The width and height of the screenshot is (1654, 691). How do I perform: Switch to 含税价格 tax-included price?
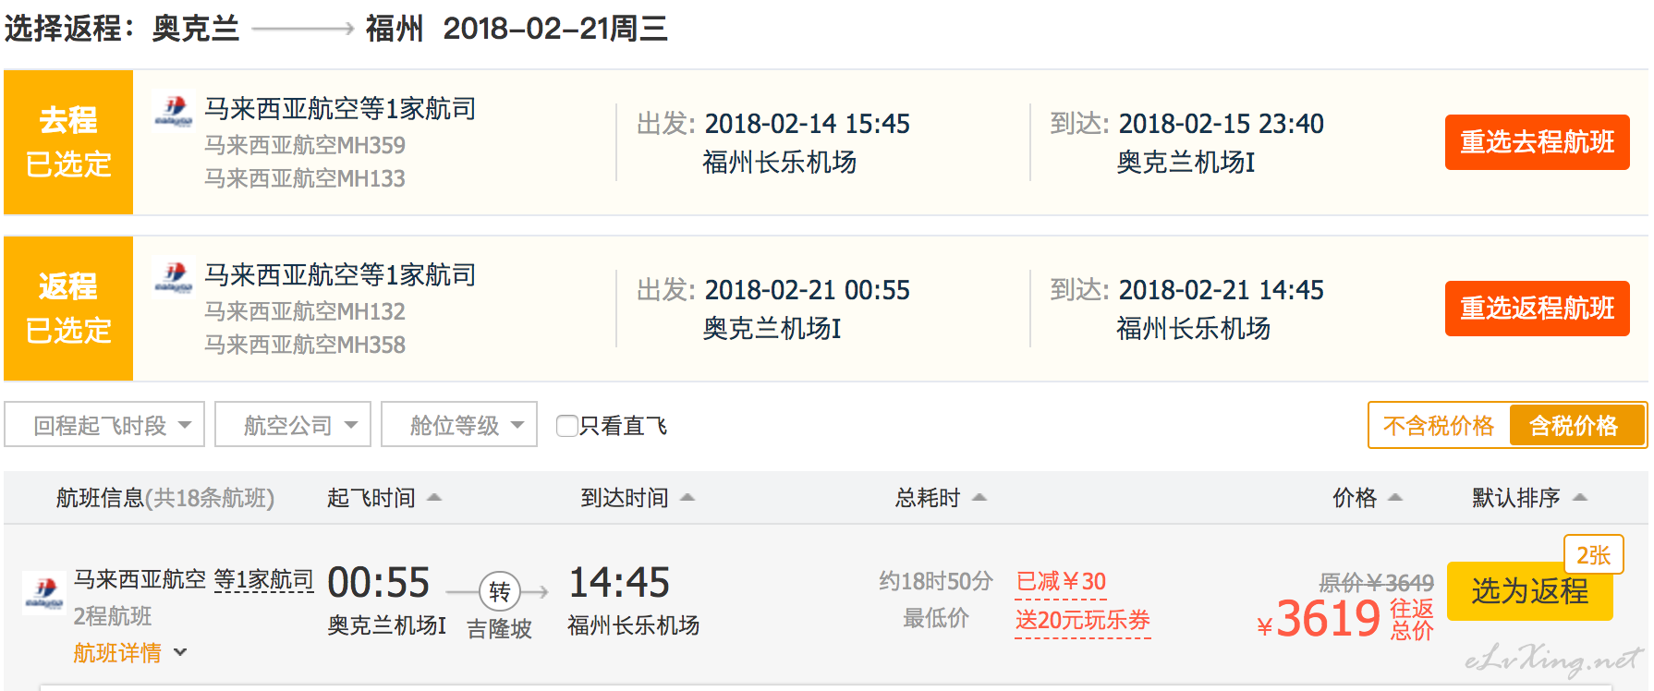coord(1575,426)
